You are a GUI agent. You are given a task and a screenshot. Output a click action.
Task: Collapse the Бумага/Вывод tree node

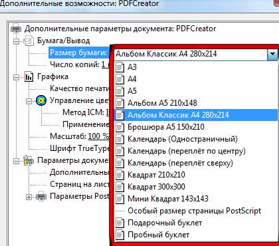(16, 41)
